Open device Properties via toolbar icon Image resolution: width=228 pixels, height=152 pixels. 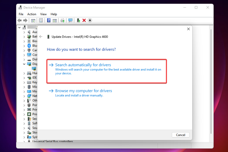pos(41,20)
